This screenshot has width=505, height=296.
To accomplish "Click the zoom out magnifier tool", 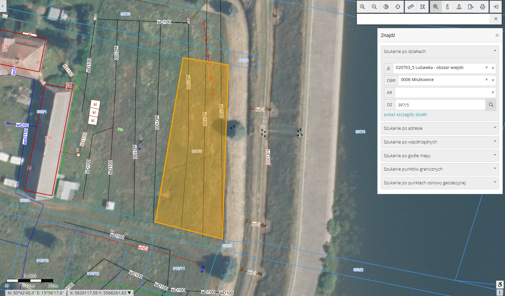I will pos(374,7).
